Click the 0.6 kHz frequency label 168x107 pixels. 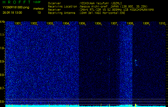2,102
